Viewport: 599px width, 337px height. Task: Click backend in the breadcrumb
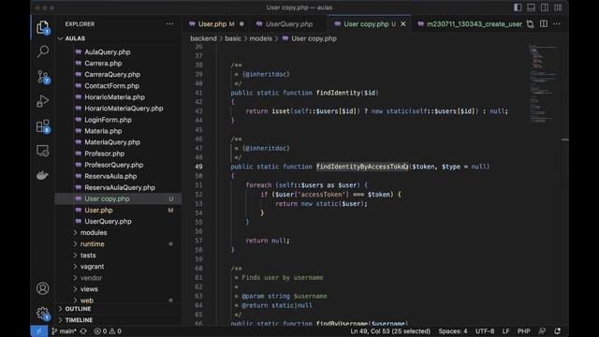click(203, 38)
